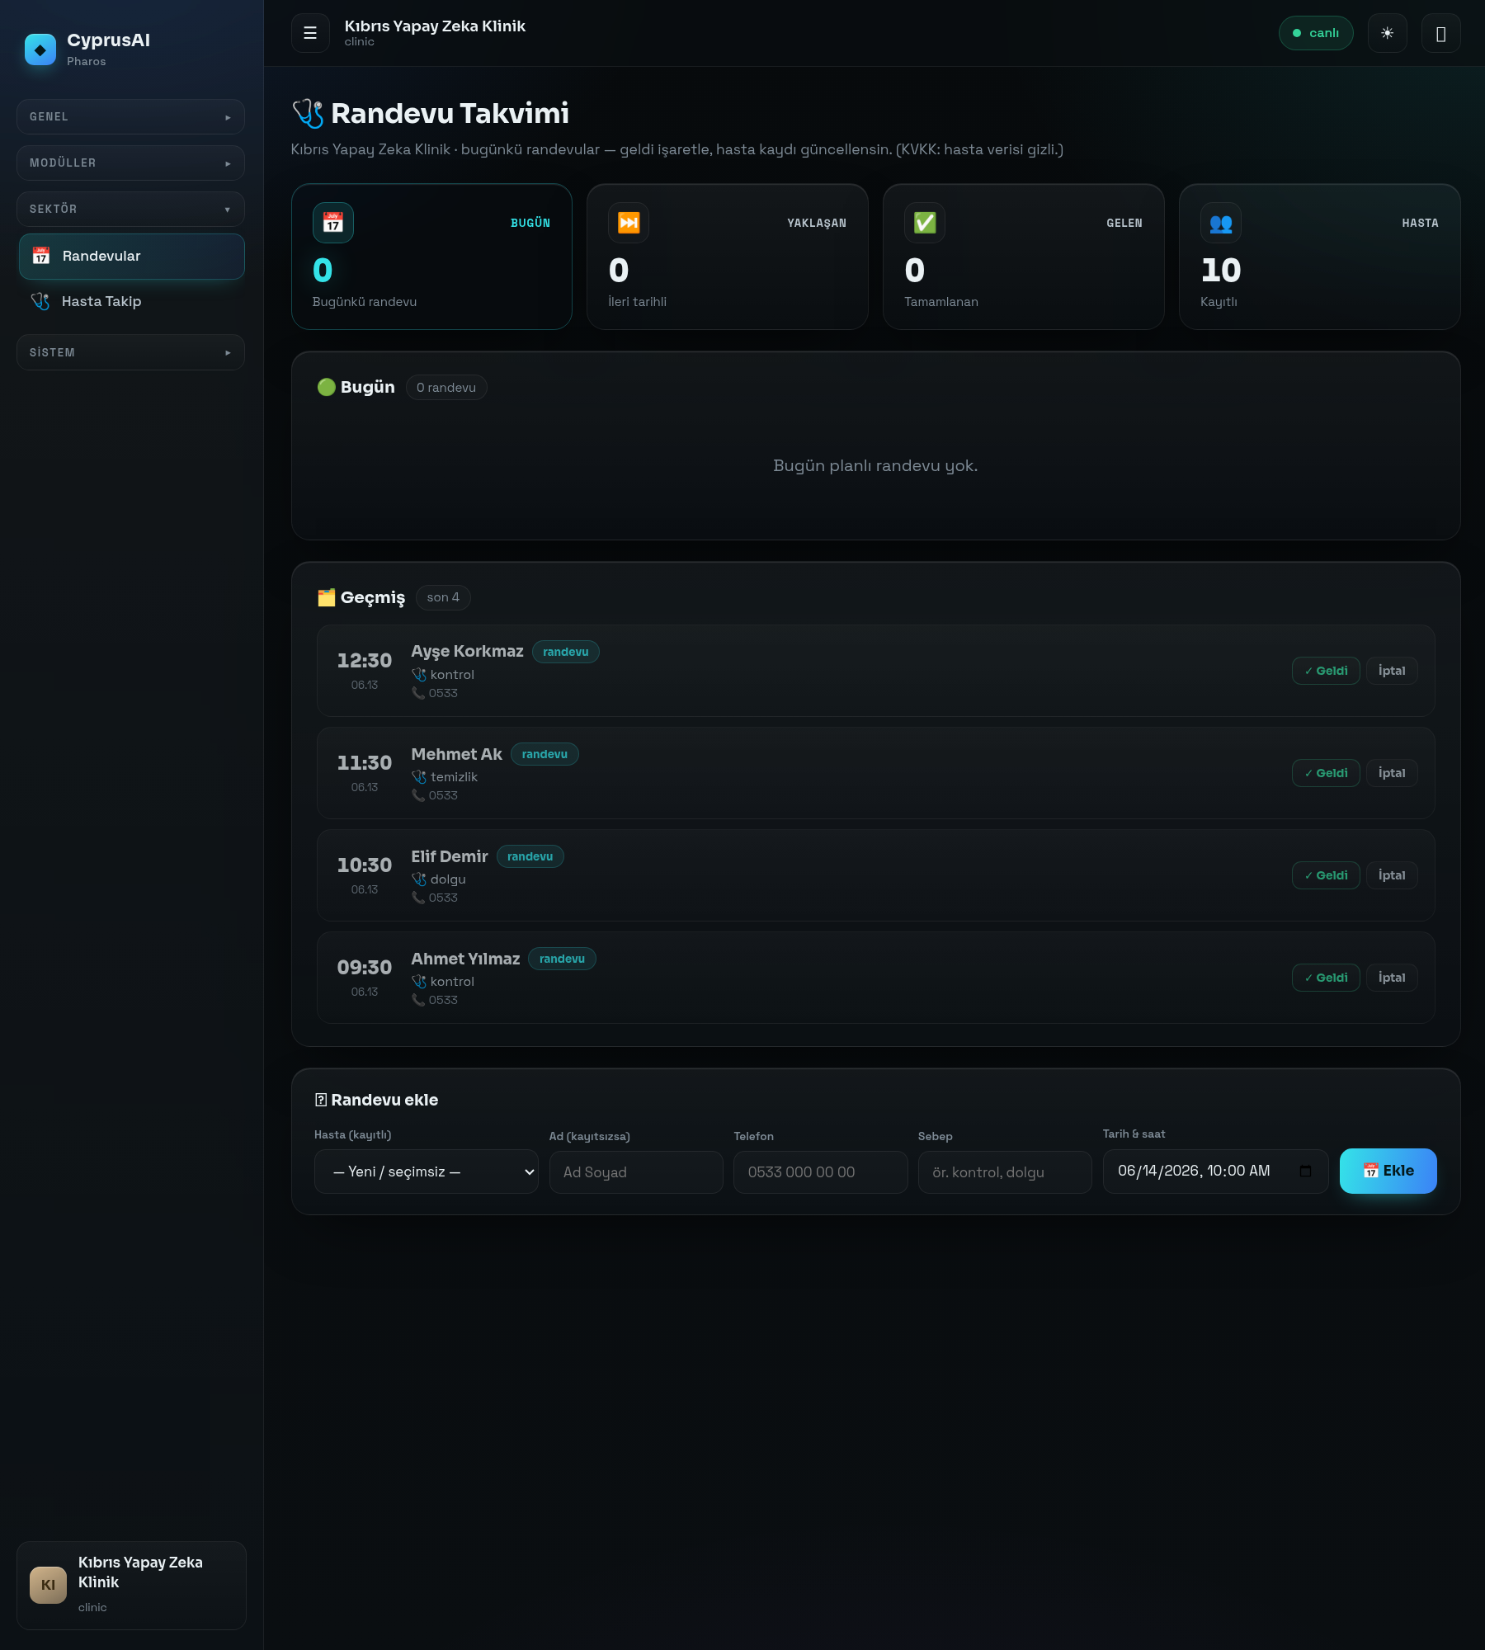
Task: Cancel Ayşe Korkmaz appointment with İptal
Action: 1392,671
